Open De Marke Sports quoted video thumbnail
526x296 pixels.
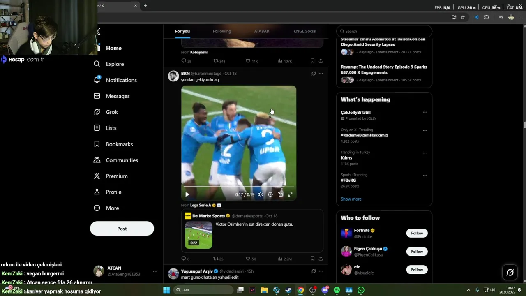pos(198,235)
